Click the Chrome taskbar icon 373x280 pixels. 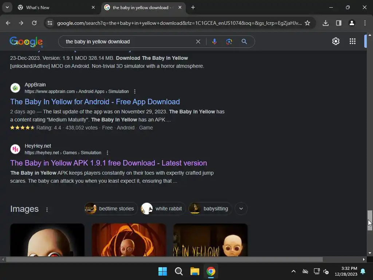(x=211, y=271)
